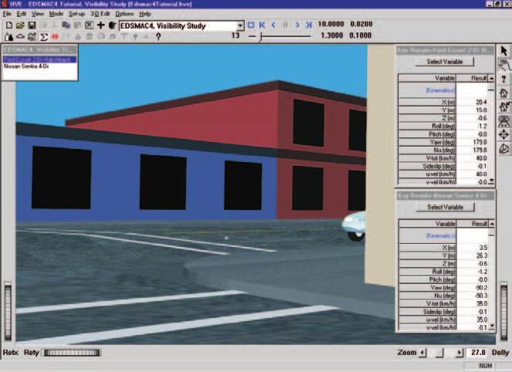Open the File menu
Image resolution: width=512 pixels, height=372 pixels.
(7, 14)
